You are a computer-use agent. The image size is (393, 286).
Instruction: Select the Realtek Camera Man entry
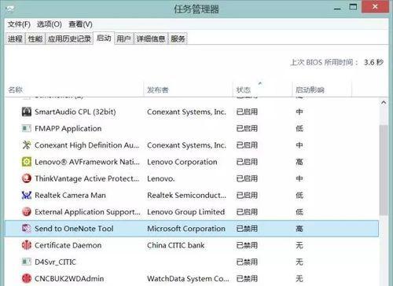pyautogui.click(x=70, y=196)
